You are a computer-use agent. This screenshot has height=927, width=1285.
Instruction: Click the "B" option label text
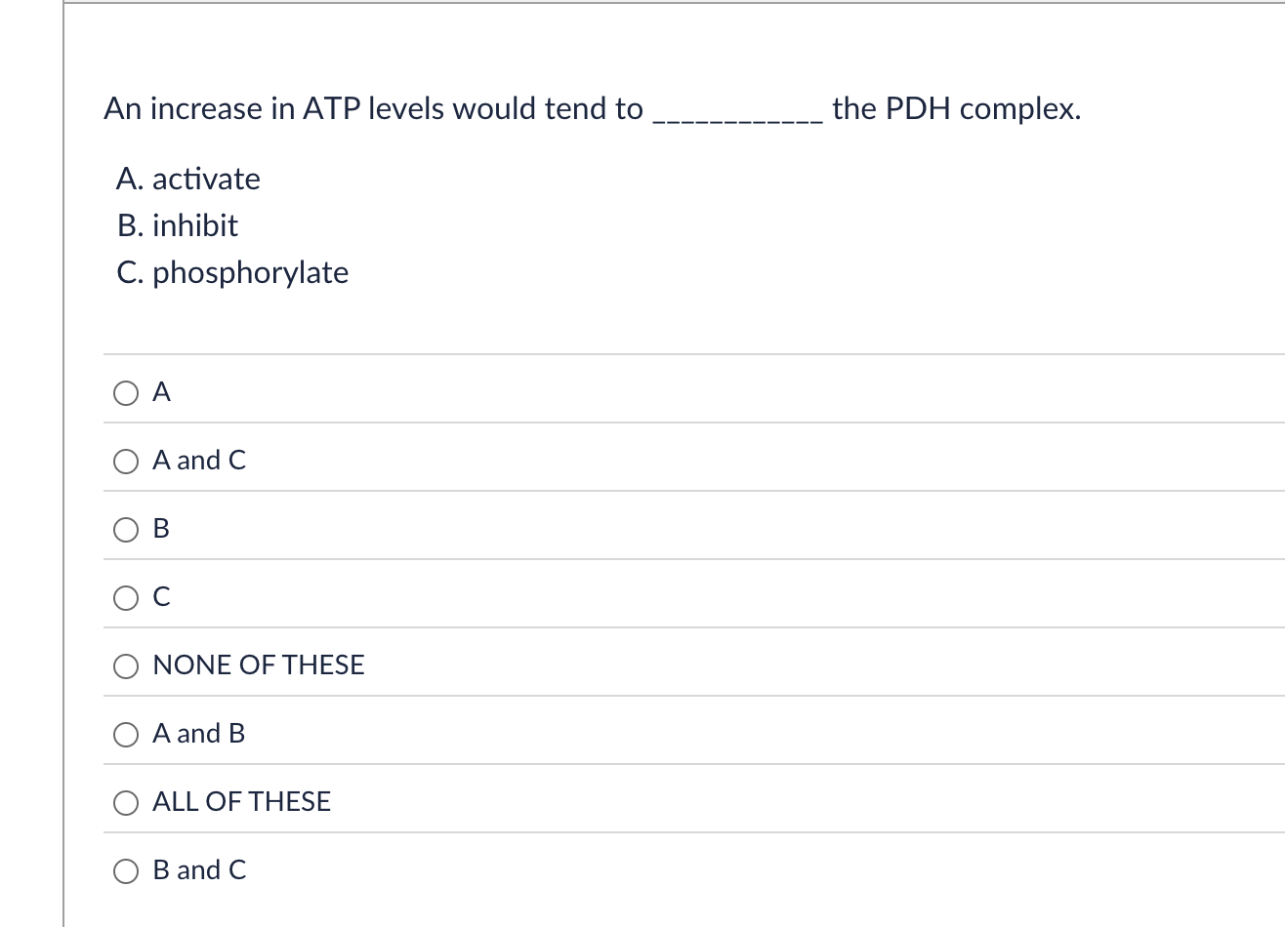pos(161,529)
